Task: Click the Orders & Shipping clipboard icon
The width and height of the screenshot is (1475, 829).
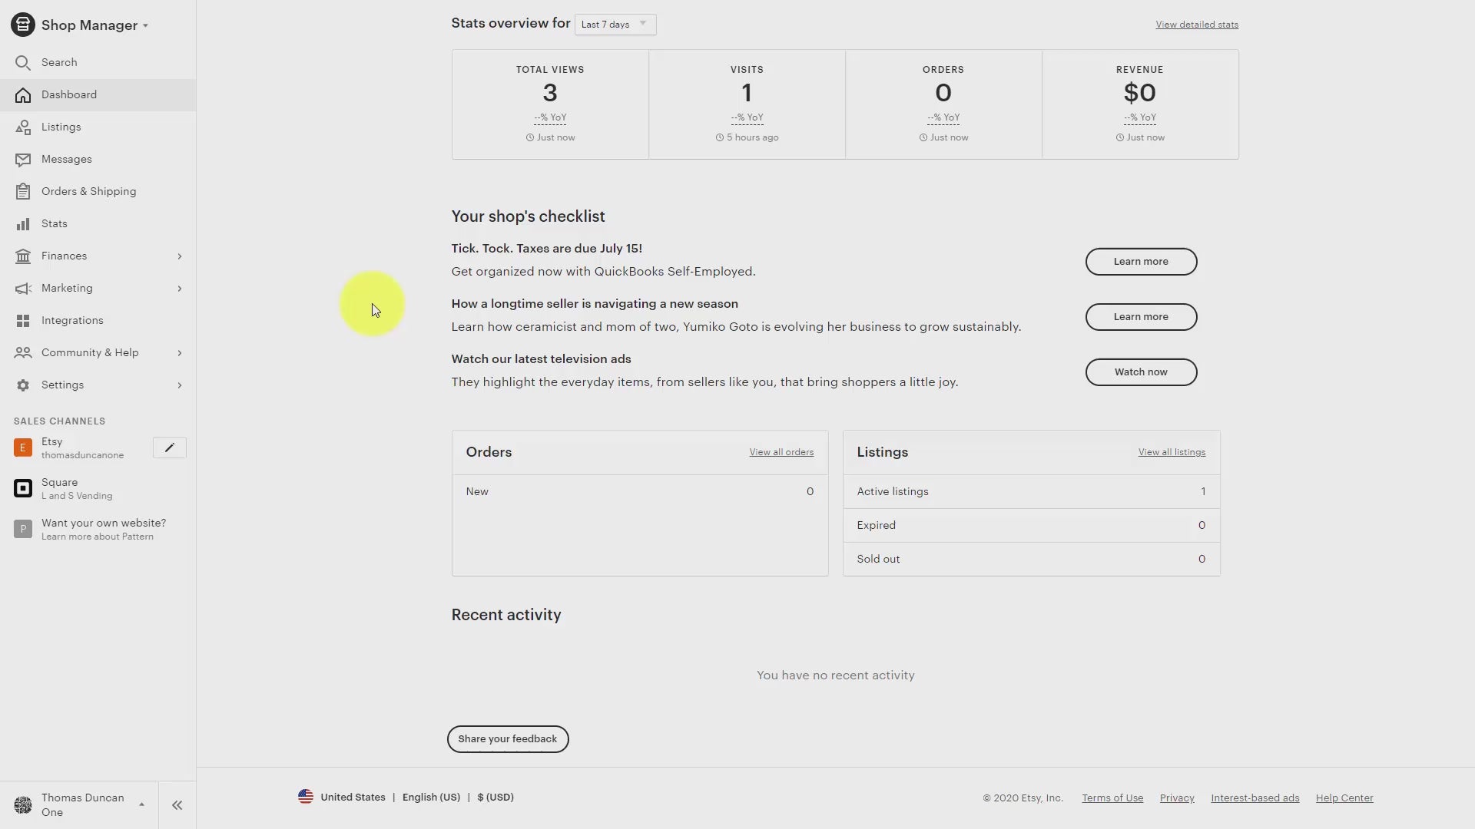Action: click(23, 192)
